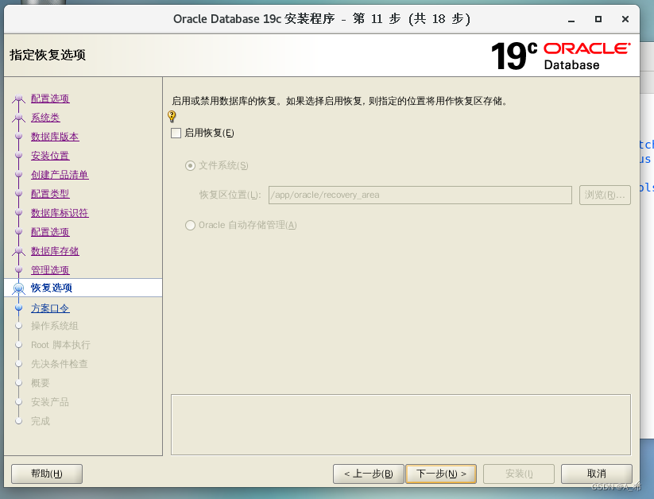Click the Root 脚本执行 step label
The image size is (654, 499).
click(x=60, y=345)
